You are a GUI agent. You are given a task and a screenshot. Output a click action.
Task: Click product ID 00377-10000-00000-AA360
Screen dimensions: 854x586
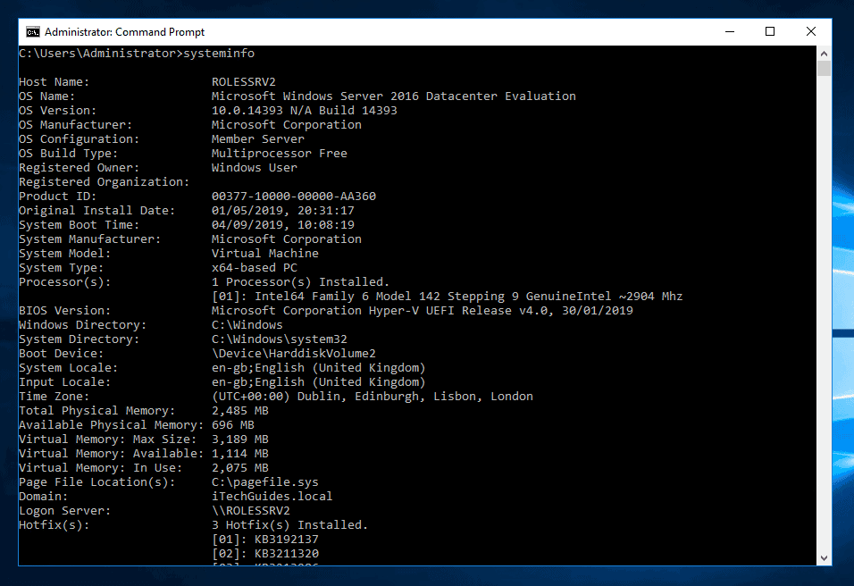pos(294,196)
